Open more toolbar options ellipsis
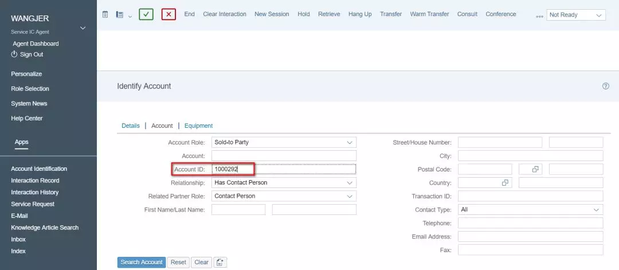The height and width of the screenshot is (270, 619). coord(540,17)
